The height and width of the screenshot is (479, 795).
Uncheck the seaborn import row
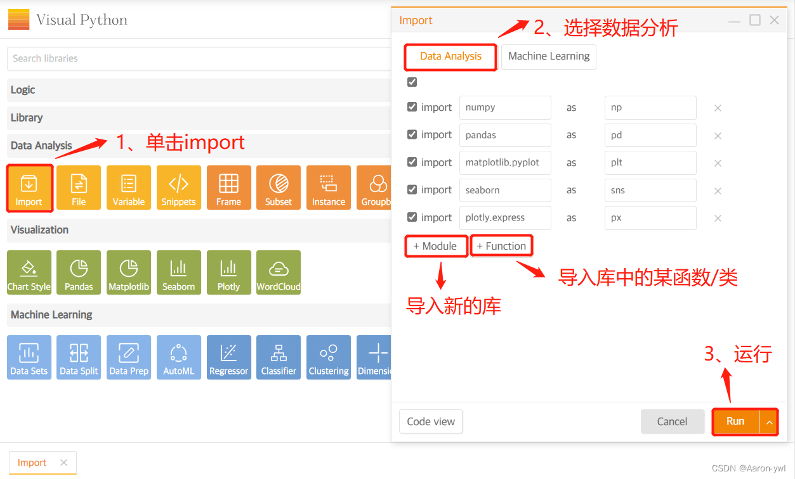coord(412,189)
